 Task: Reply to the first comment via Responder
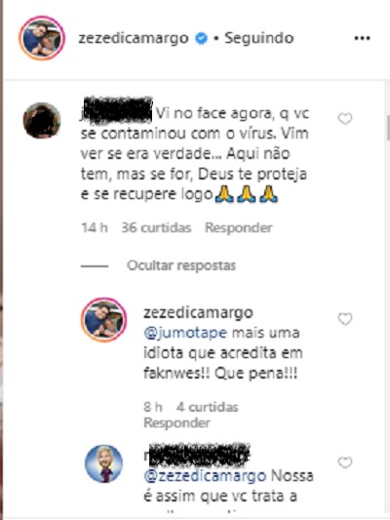click(x=239, y=228)
